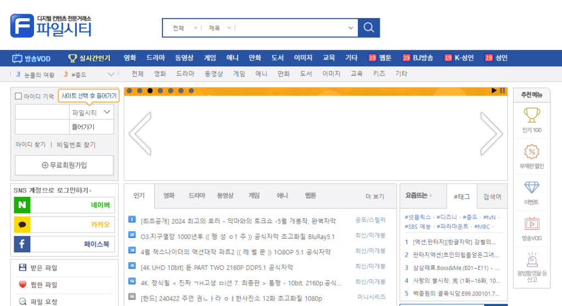This screenshot has width=562, height=306.
Task: Click the magnifier search button
Action: tap(369, 28)
